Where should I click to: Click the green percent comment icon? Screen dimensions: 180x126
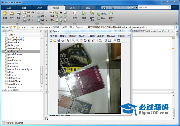(x=57, y=16)
